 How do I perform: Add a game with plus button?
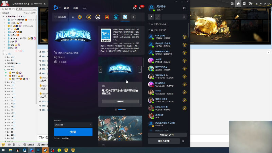coord(133,17)
